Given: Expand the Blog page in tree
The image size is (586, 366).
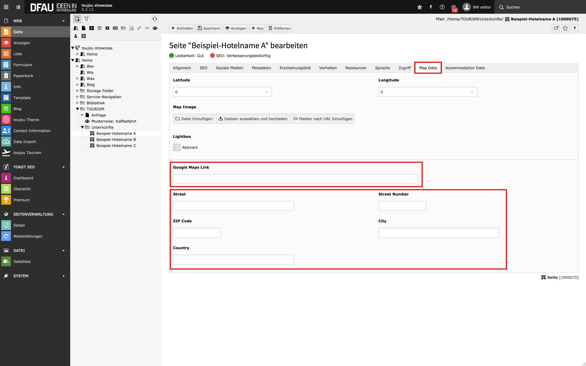Looking at the screenshot, I should point(78,84).
